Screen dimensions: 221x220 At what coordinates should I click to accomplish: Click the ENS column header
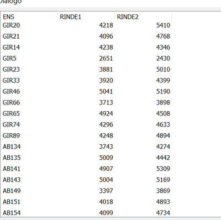(x=29, y=17)
